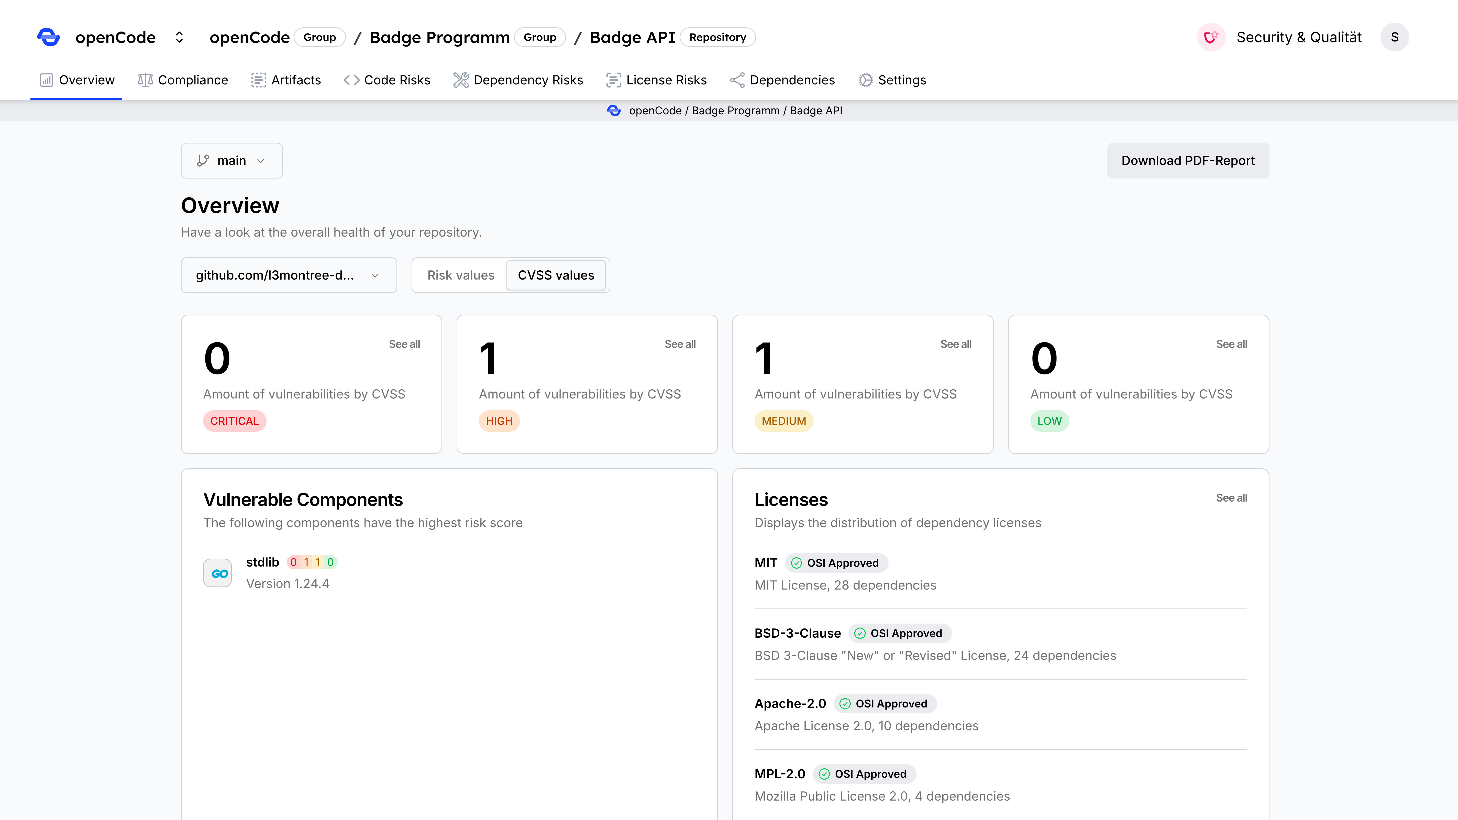Click the CRITICAL severity badge
Screen dimensions: 1458x820
tap(234, 421)
